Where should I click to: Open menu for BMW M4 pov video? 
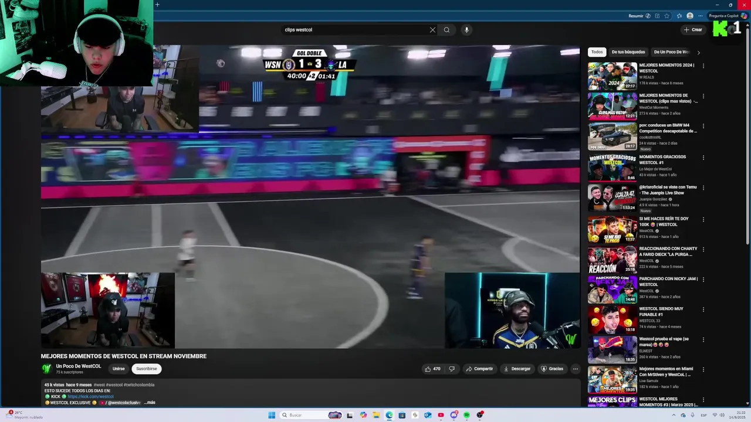(x=703, y=126)
